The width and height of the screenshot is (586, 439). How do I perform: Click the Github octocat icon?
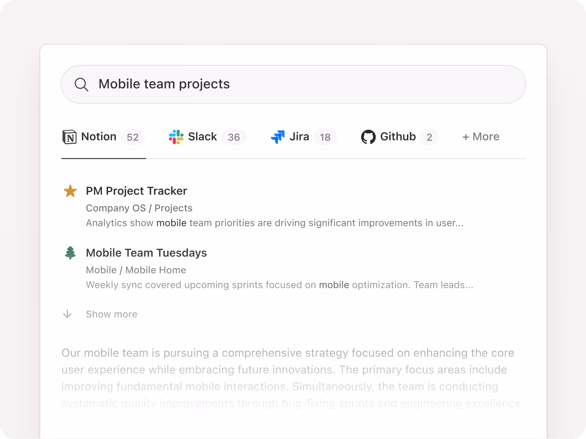click(368, 137)
